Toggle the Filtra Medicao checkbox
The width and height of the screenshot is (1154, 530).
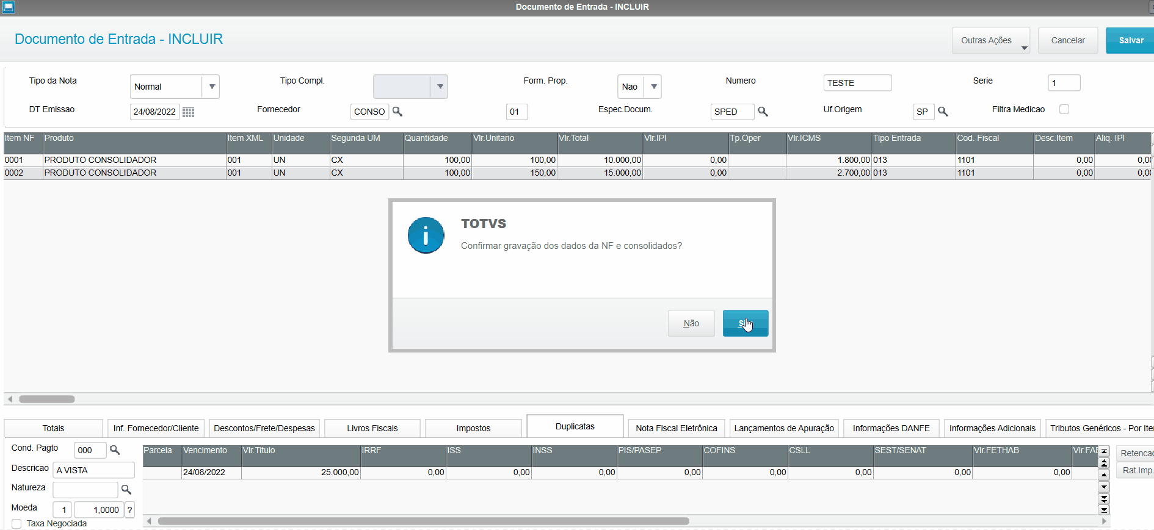[x=1064, y=109]
